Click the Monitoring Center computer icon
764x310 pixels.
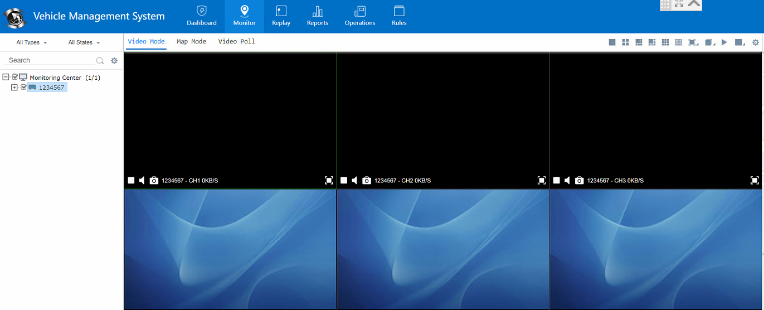click(x=23, y=77)
